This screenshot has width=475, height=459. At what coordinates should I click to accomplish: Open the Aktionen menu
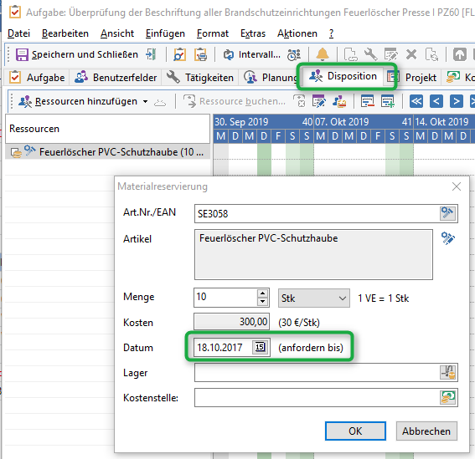[297, 33]
